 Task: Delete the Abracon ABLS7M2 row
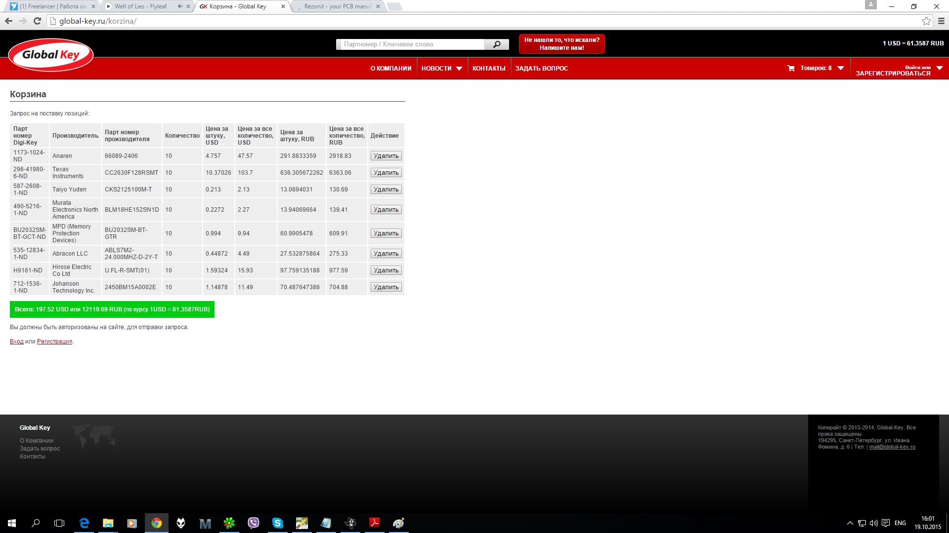click(x=386, y=254)
